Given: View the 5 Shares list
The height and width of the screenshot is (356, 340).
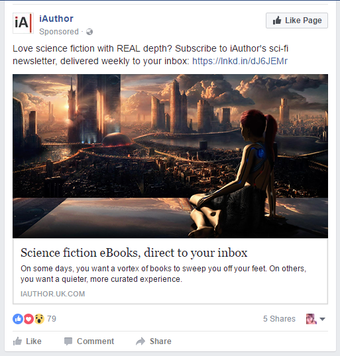Looking at the screenshot, I should click(x=279, y=319).
